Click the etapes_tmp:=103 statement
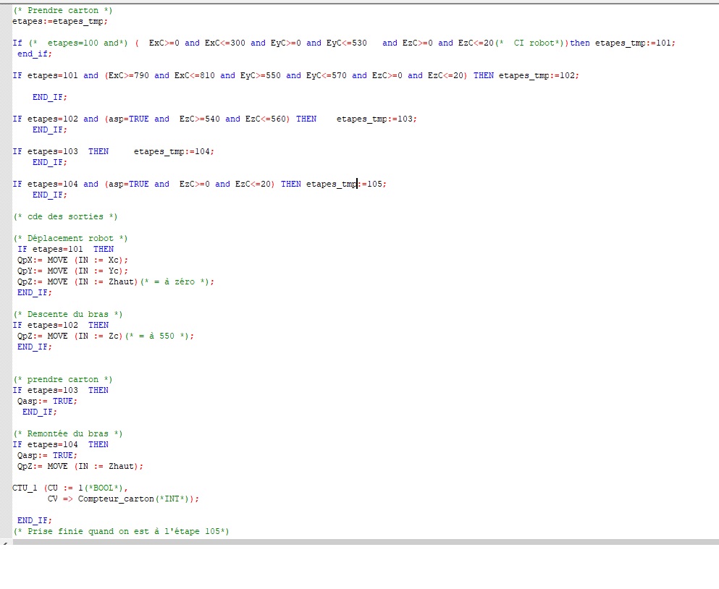Viewport: 719px width, 589px height. coord(376,119)
